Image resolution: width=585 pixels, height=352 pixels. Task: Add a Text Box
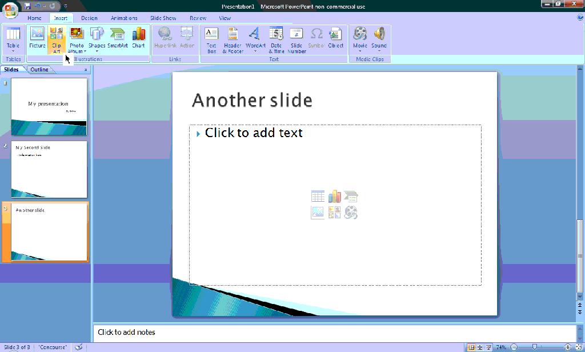(x=211, y=39)
